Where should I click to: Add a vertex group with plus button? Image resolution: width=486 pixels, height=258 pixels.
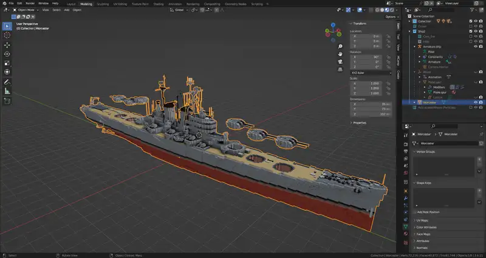[x=479, y=159]
